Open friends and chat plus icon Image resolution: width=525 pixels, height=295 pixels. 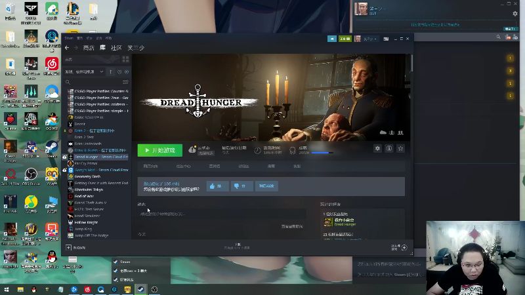click(404, 248)
